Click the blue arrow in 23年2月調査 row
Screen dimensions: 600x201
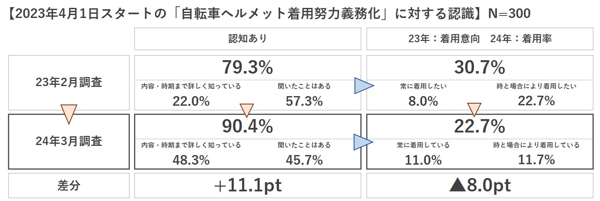pyautogui.click(x=364, y=86)
